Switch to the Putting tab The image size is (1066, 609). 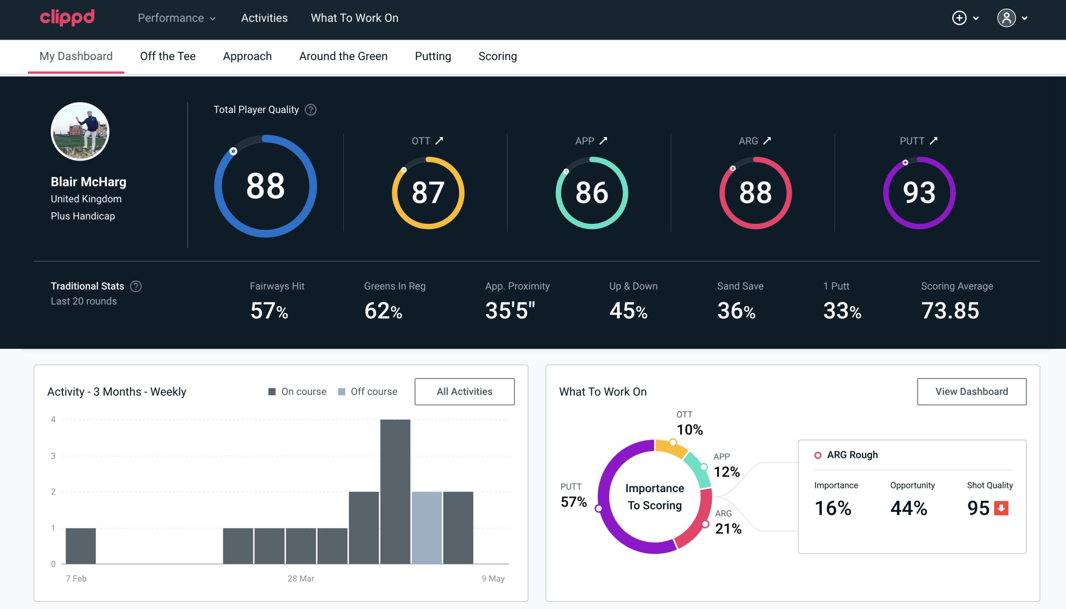(x=432, y=56)
